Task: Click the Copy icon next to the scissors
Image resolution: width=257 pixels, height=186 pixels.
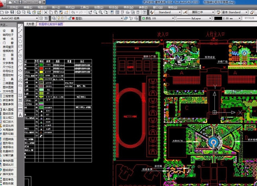Action: click(x=51, y=12)
